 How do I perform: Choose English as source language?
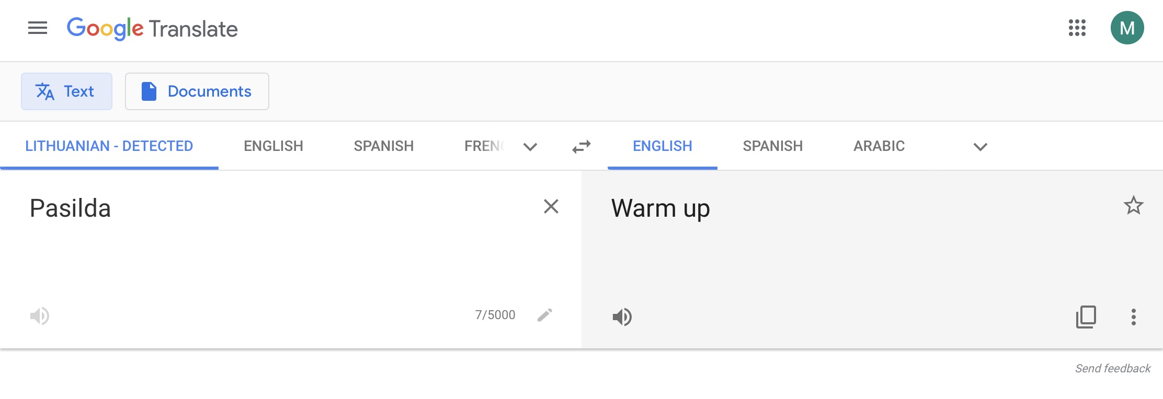point(273,146)
